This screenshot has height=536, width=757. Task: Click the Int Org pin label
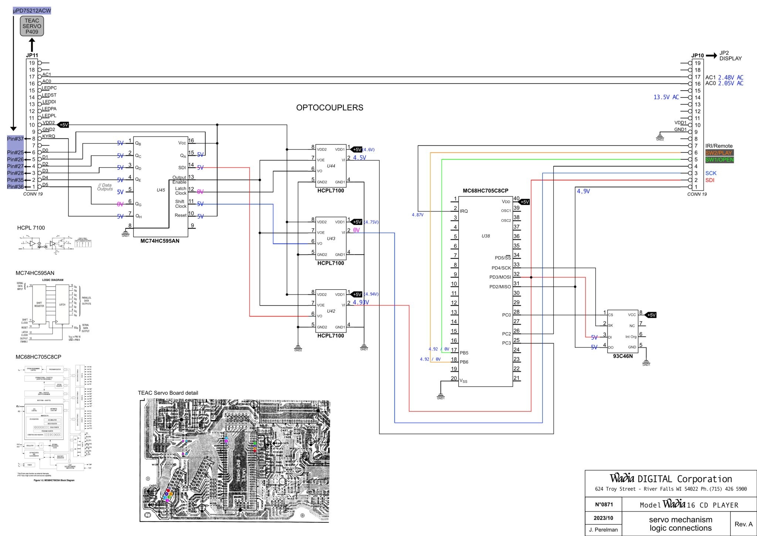point(631,337)
